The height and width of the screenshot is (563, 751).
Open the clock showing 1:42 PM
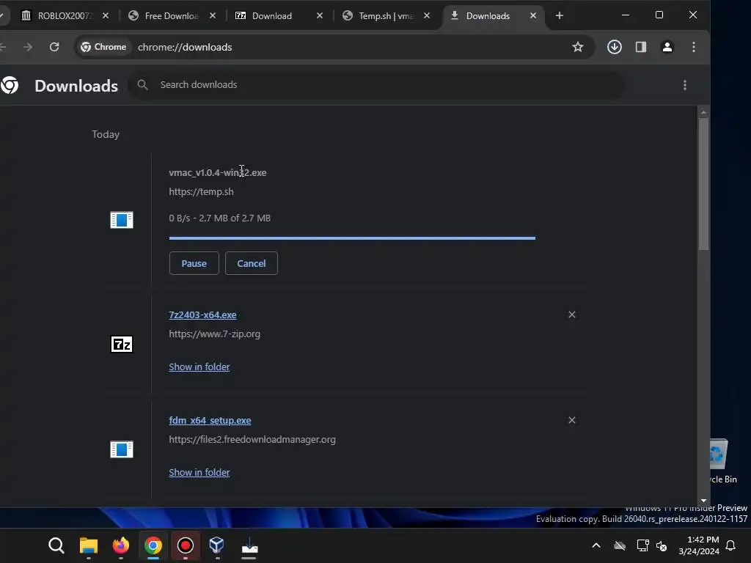(x=699, y=545)
